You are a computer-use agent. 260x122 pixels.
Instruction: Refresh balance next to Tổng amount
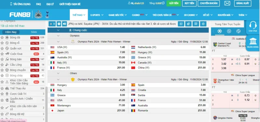tap(163, 3)
